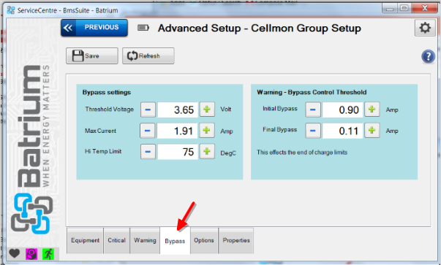
Task: Click the 'This effects the end of charge limits' note
Action: (302, 153)
